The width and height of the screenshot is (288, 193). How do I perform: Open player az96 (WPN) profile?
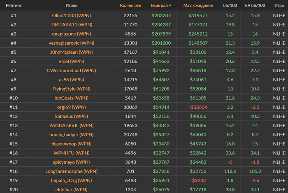coord(72,80)
